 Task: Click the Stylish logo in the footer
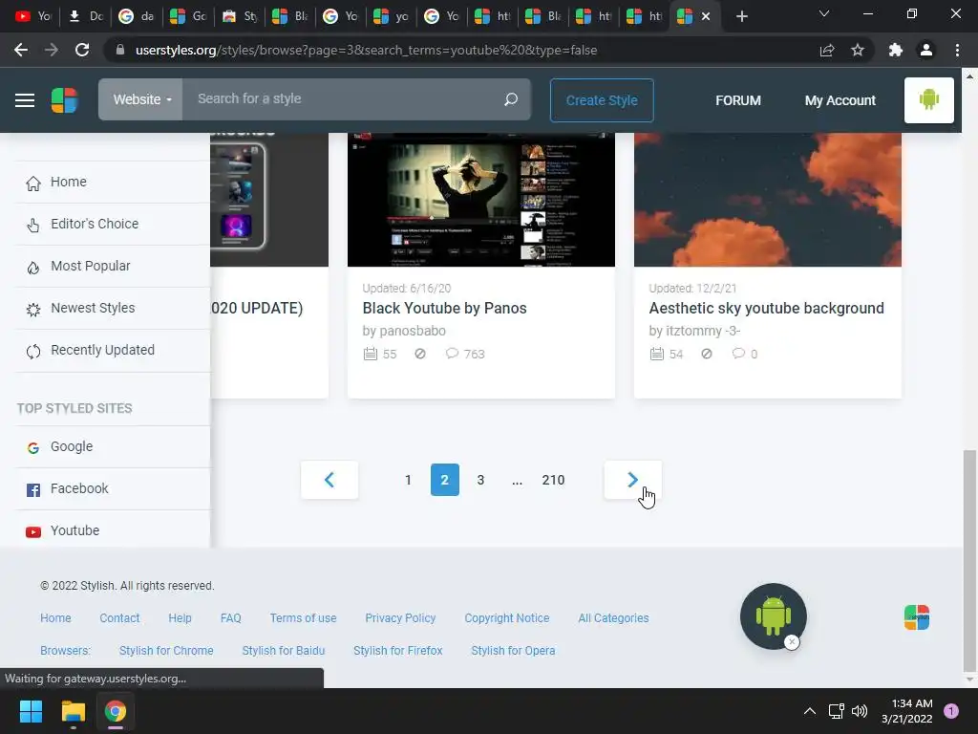(x=917, y=617)
